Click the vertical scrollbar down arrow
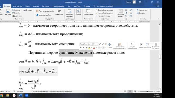 coord(160,89)
